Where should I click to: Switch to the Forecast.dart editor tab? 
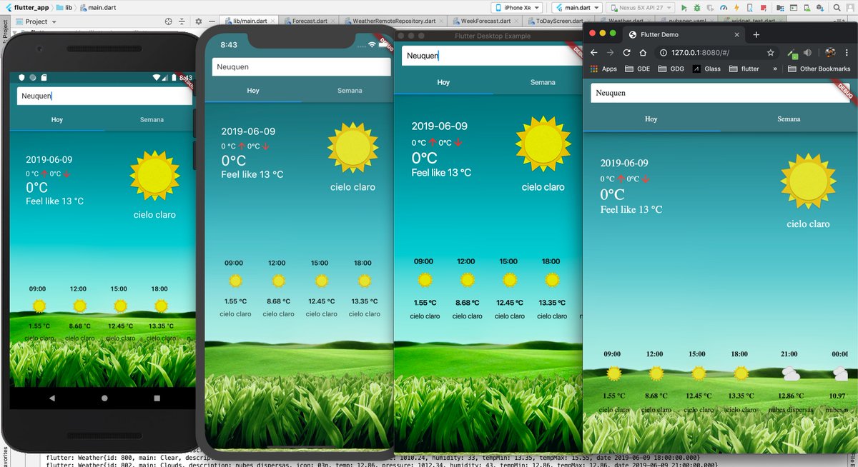[x=308, y=21]
